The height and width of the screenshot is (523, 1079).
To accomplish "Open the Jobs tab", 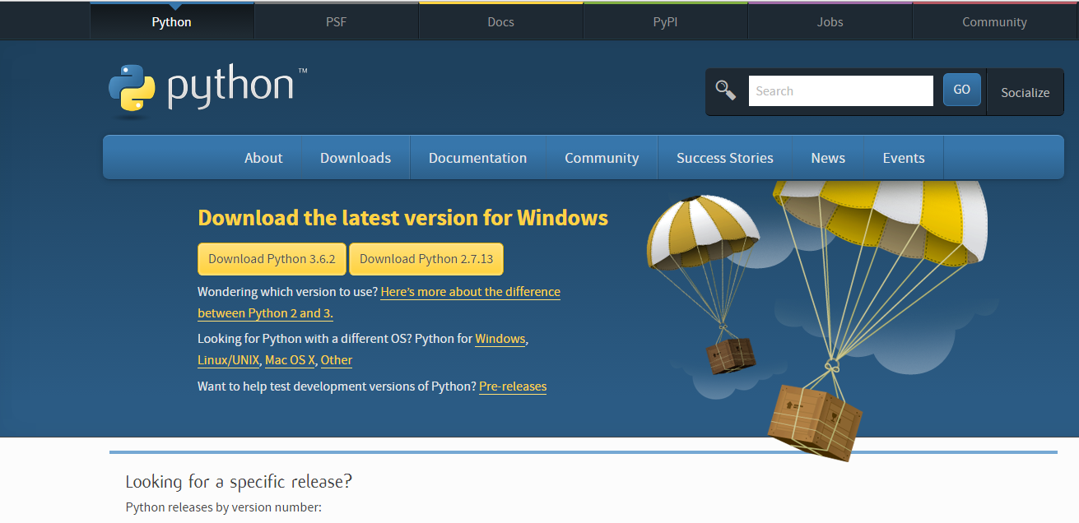I will pyautogui.click(x=830, y=22).
